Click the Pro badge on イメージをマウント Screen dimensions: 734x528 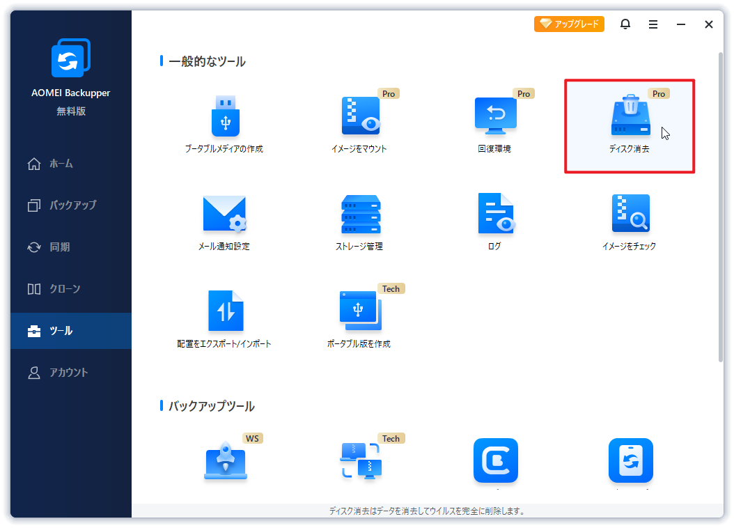(389, 93)
